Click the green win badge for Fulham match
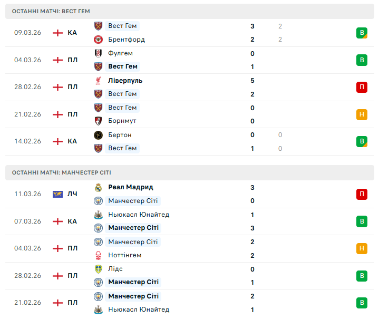The width and height of the screenshot is (379, 319). pos(362,60)
